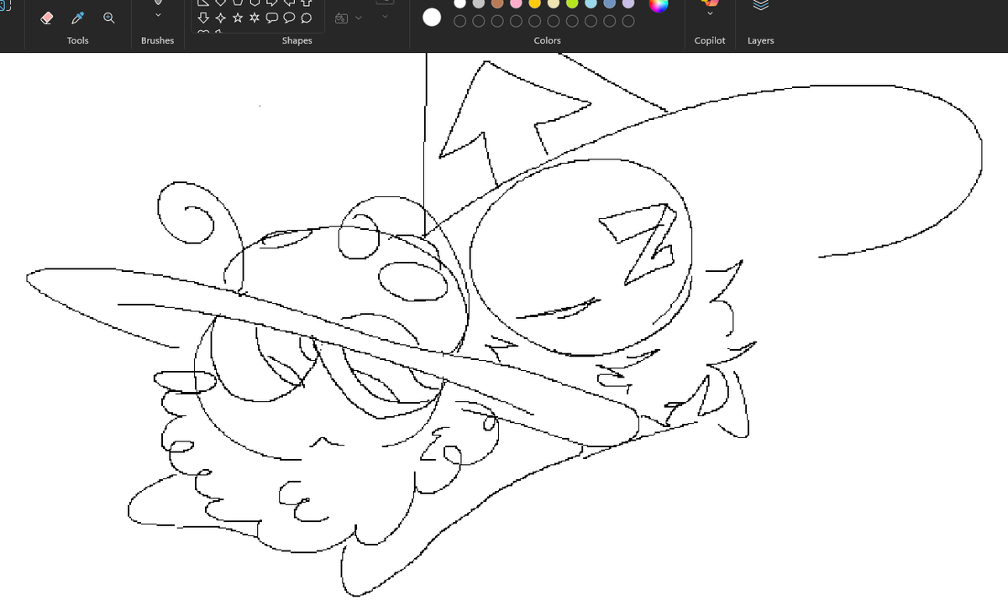1008x600 pixels.
Task: Click the brush tip icon above Brushes
Action: pyautogui.click(x=157, y=3)
